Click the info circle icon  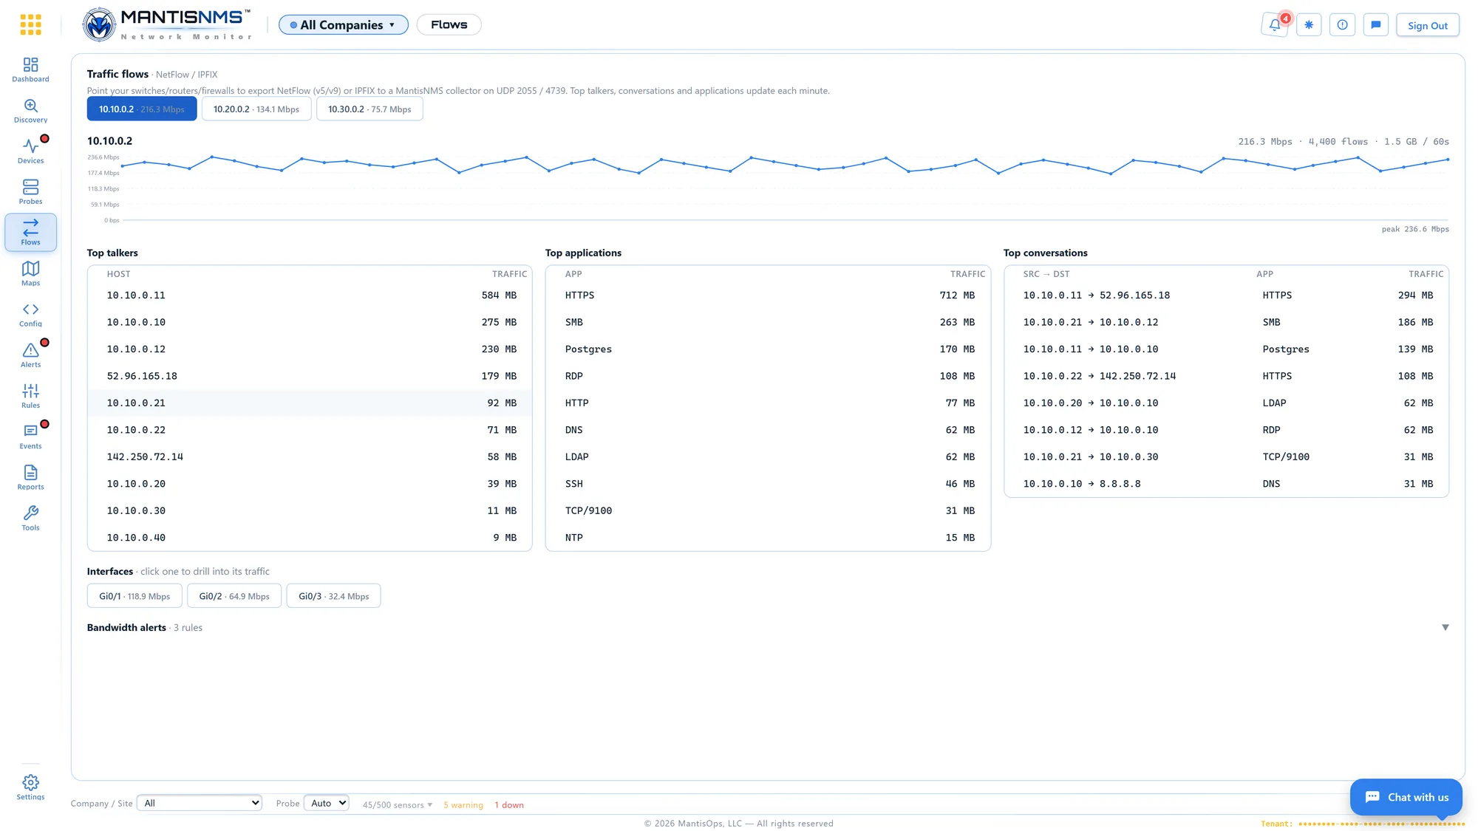tap(1342, 24)
